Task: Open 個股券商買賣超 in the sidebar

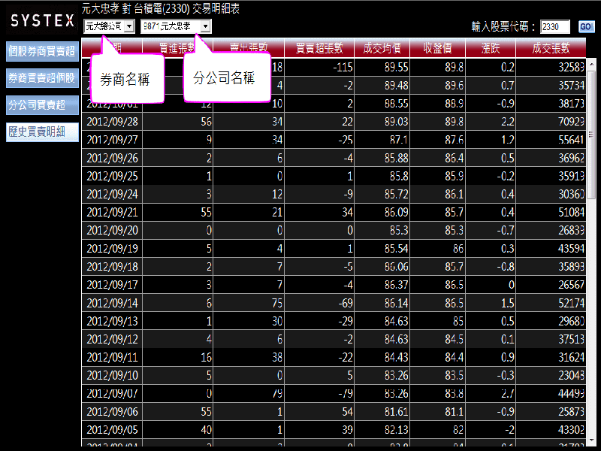Action: [x=42, y=52]
